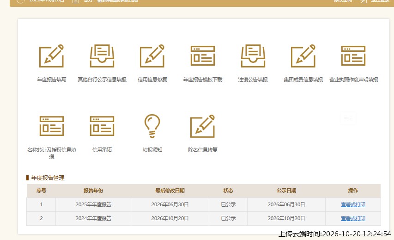This screenshot has height=240, width=394.
Task: Select the 2024年年度报告 cell
Action: [x=93, y=218]
